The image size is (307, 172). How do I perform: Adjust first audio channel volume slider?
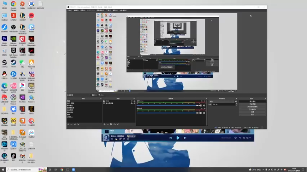click(168, 105)
